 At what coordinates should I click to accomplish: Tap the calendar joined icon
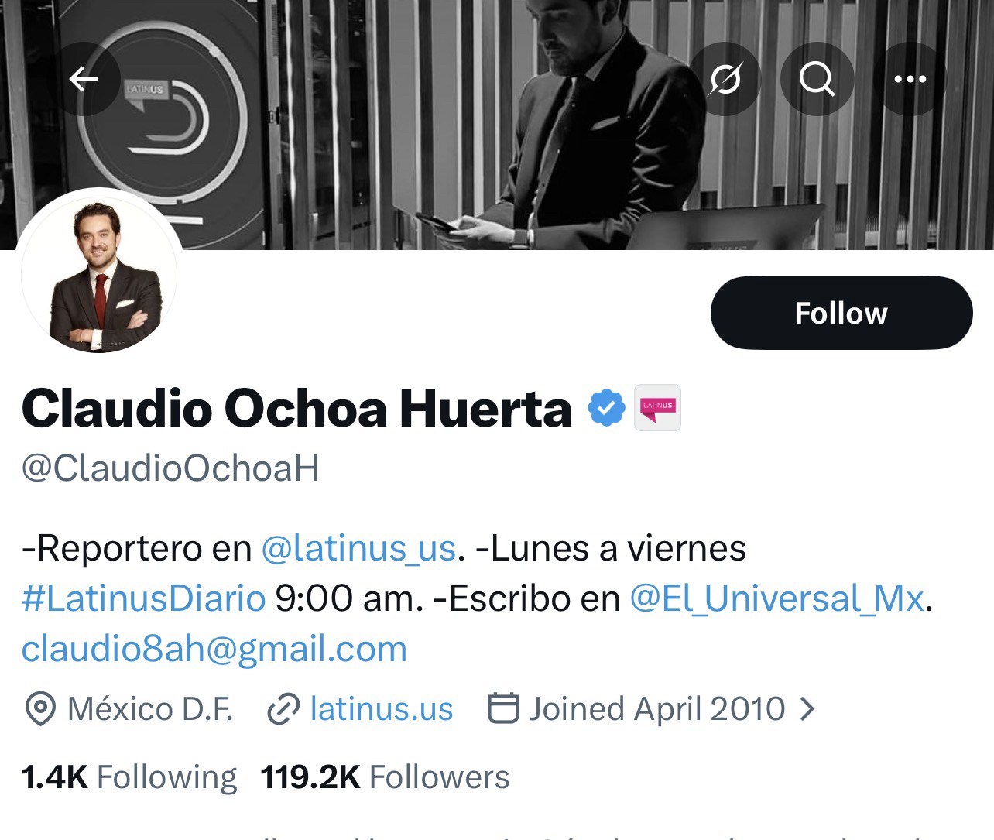point(503,708)
